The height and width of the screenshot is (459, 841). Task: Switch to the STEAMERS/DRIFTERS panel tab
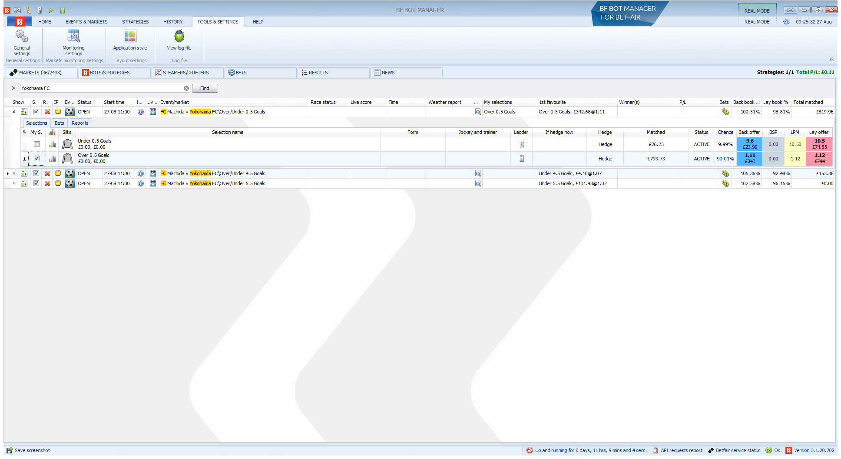pos(188,73)
